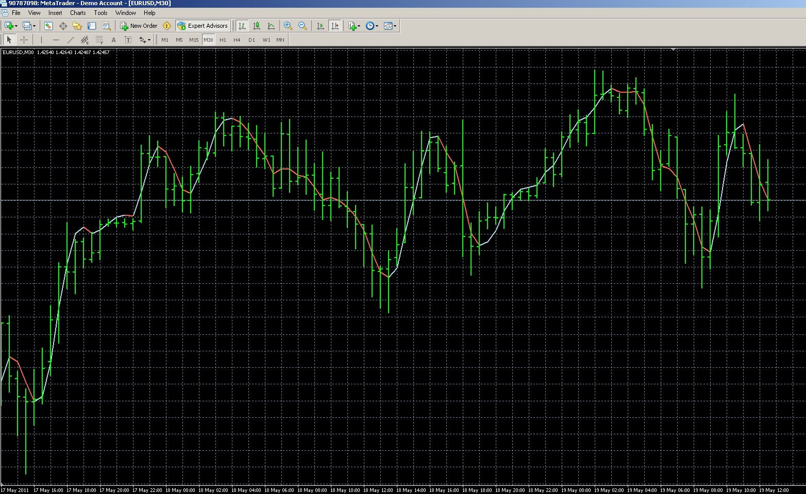Open the Insert menu

coord(55,13)
